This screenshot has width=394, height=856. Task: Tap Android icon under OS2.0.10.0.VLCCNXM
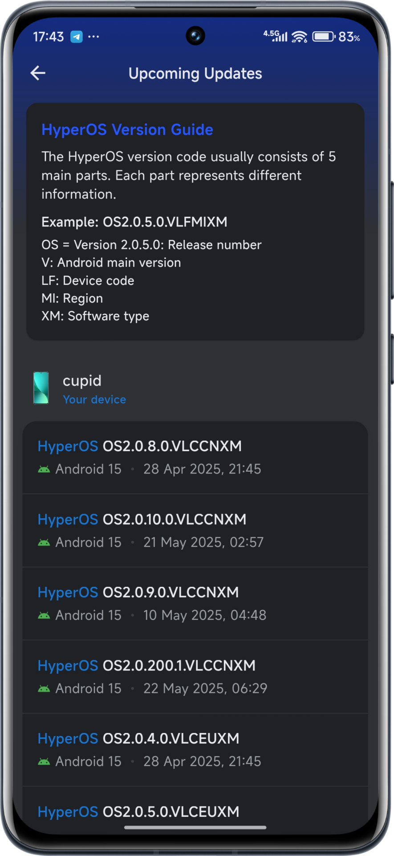(x=44, y=542)
